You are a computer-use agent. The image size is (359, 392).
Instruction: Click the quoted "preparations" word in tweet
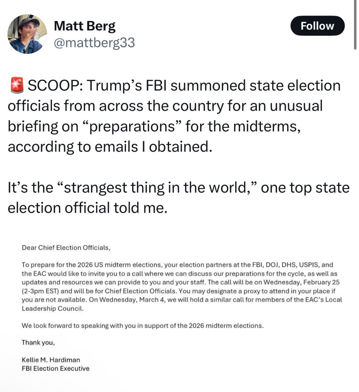tap(132, 126)
